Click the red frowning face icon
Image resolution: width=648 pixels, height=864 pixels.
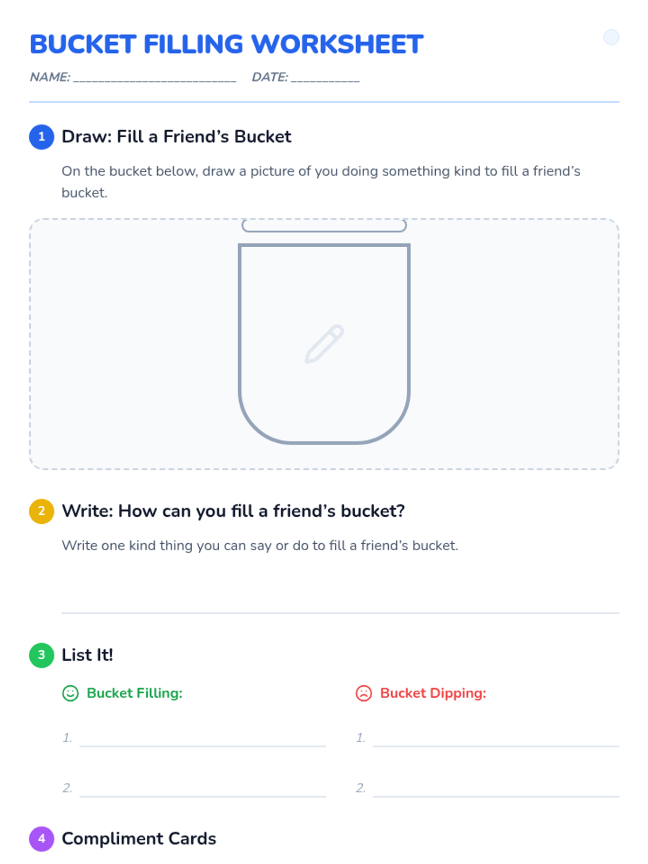(x=364, y=693)
